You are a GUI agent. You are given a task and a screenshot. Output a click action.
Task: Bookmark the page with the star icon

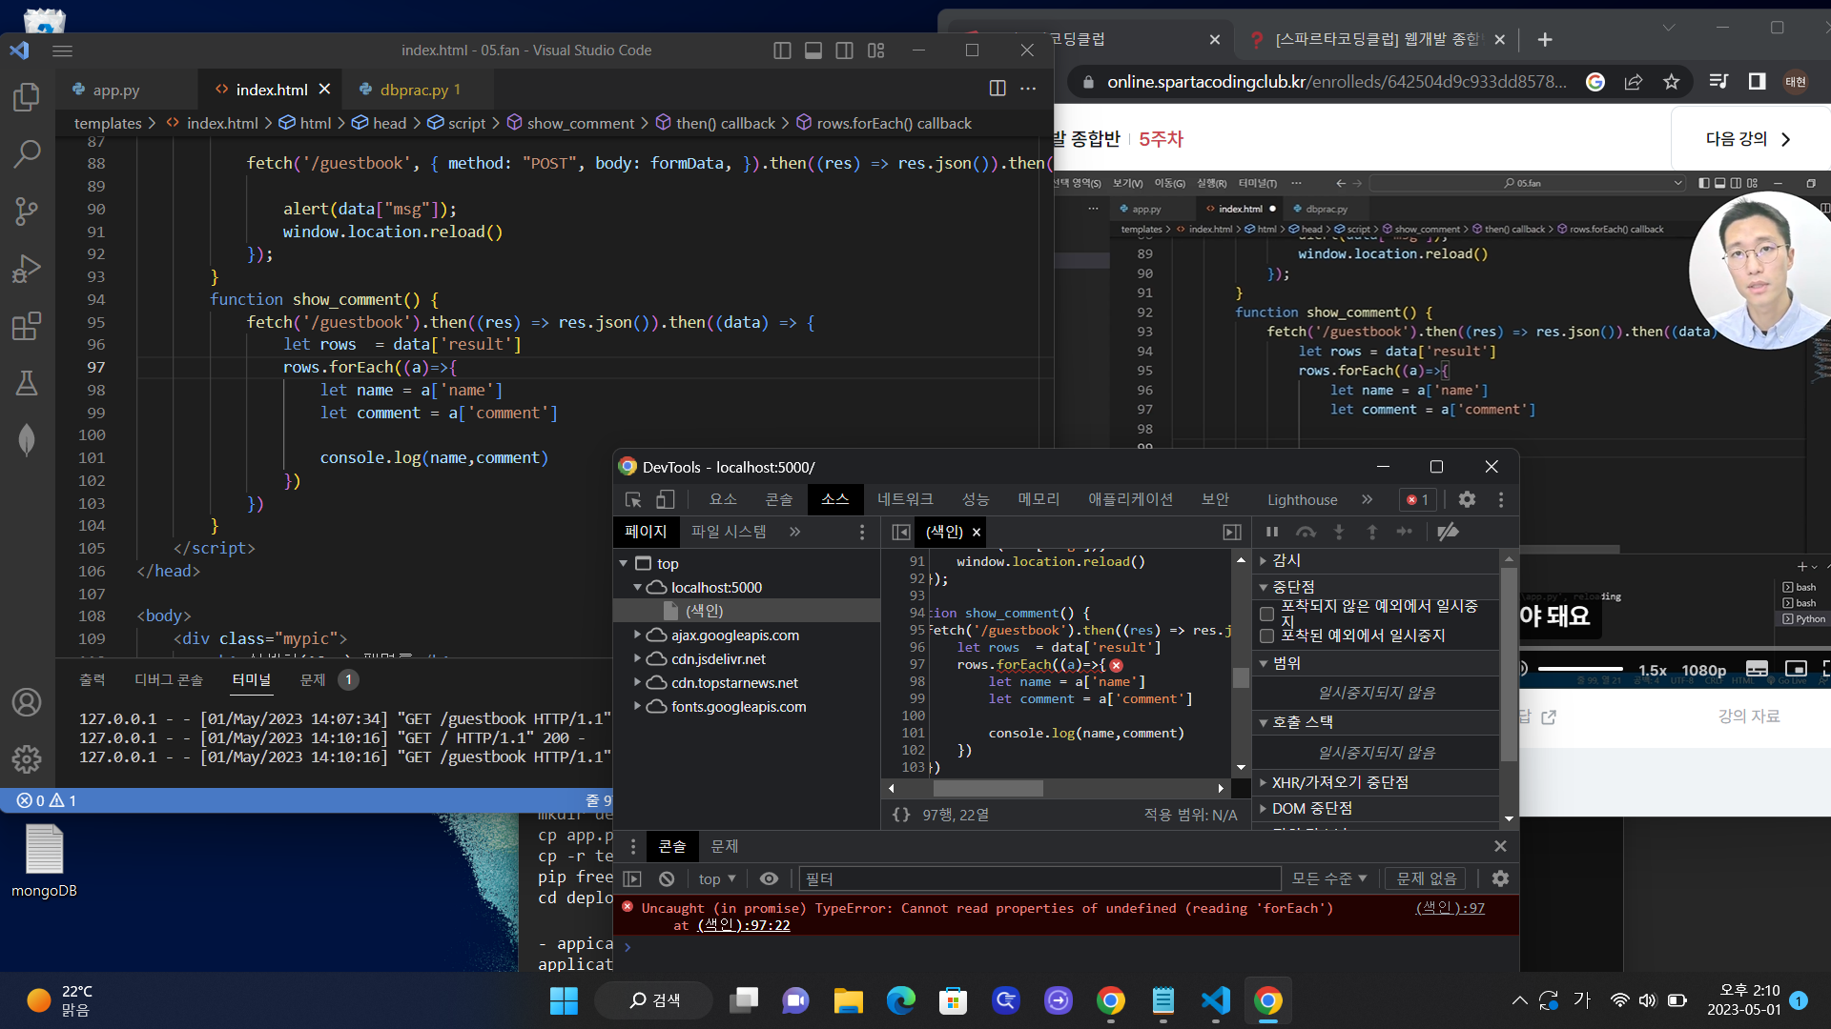click(1671, 82)
